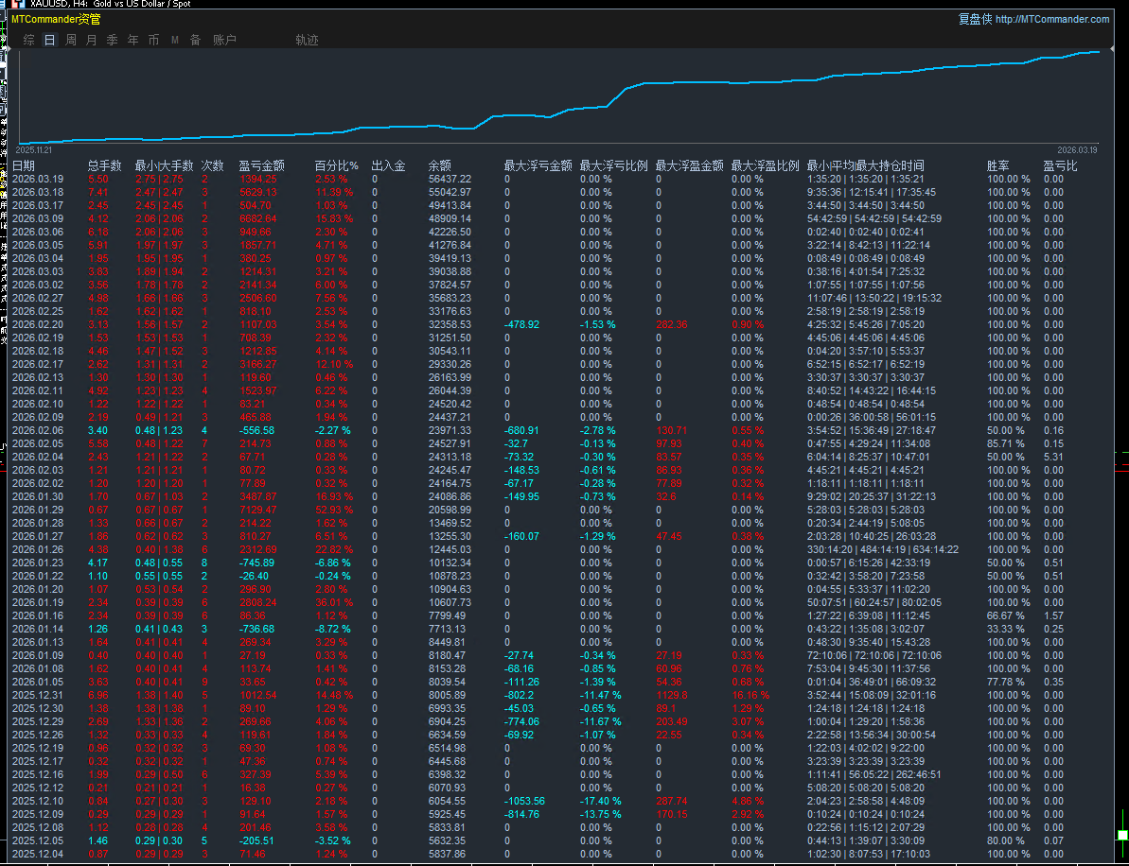Select the 年 yearly tab
Viewport: 1129px width, 866px height.
[132, 40]
